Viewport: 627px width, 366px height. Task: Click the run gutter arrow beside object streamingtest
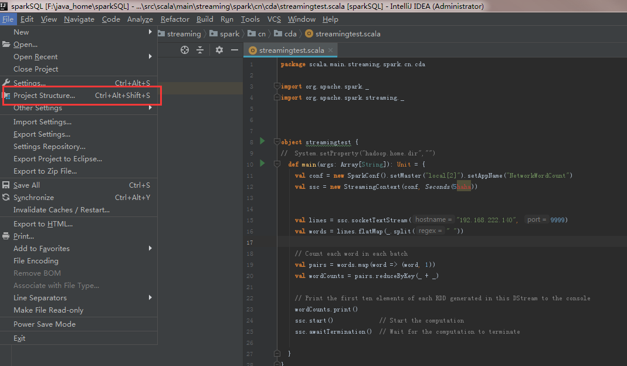[262, 141]
